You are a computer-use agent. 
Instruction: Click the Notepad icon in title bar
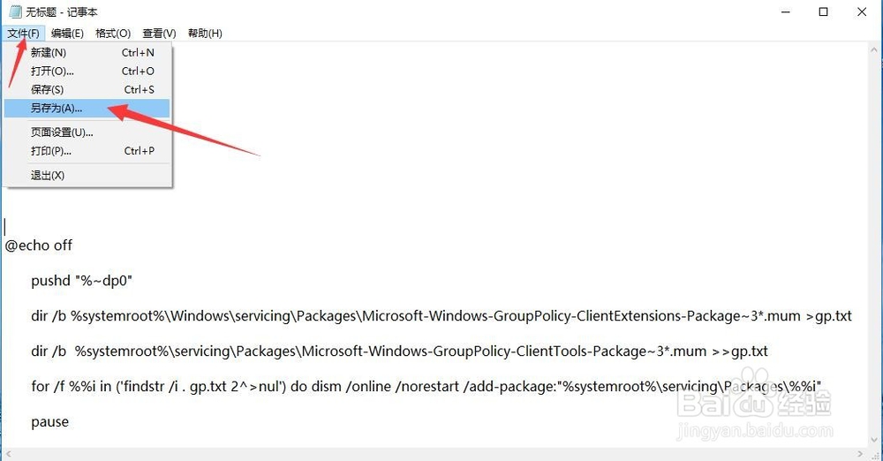pos(15,11)
